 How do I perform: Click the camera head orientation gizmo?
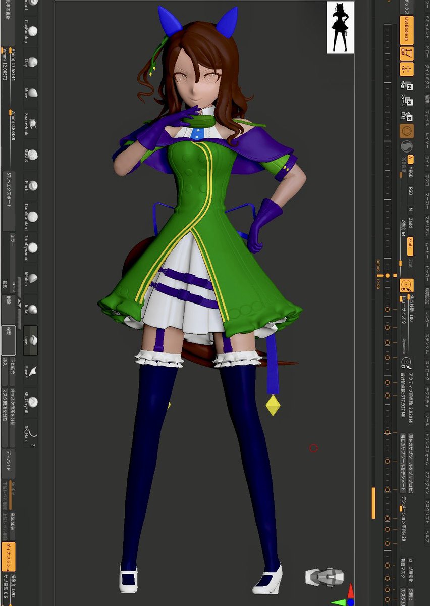325,577
